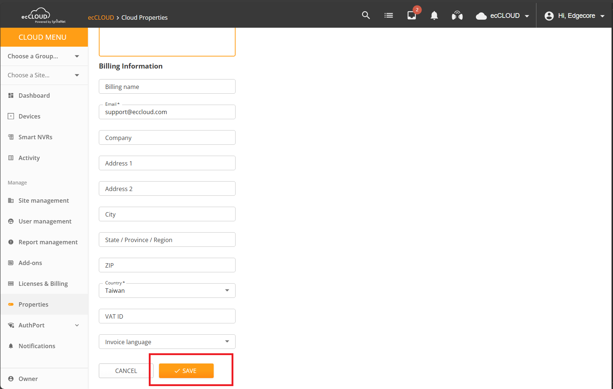Click the Activity list icon
The height and width of the screenshot is (389, 613).
[11, 158]
